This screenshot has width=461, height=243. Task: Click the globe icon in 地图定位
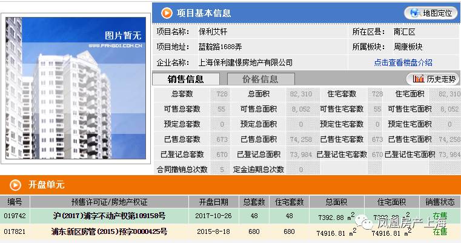click(x=414, y=13)
